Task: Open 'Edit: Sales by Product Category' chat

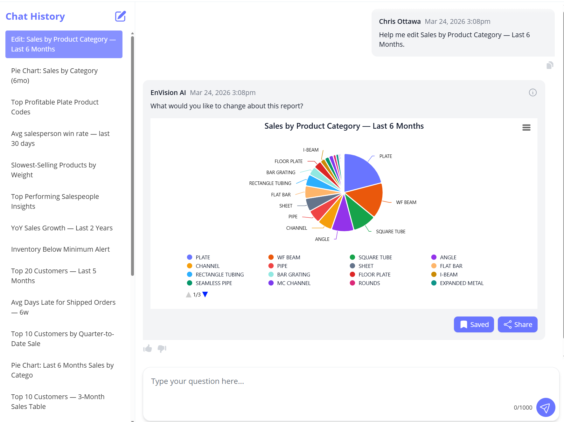Action: point(64,44)
